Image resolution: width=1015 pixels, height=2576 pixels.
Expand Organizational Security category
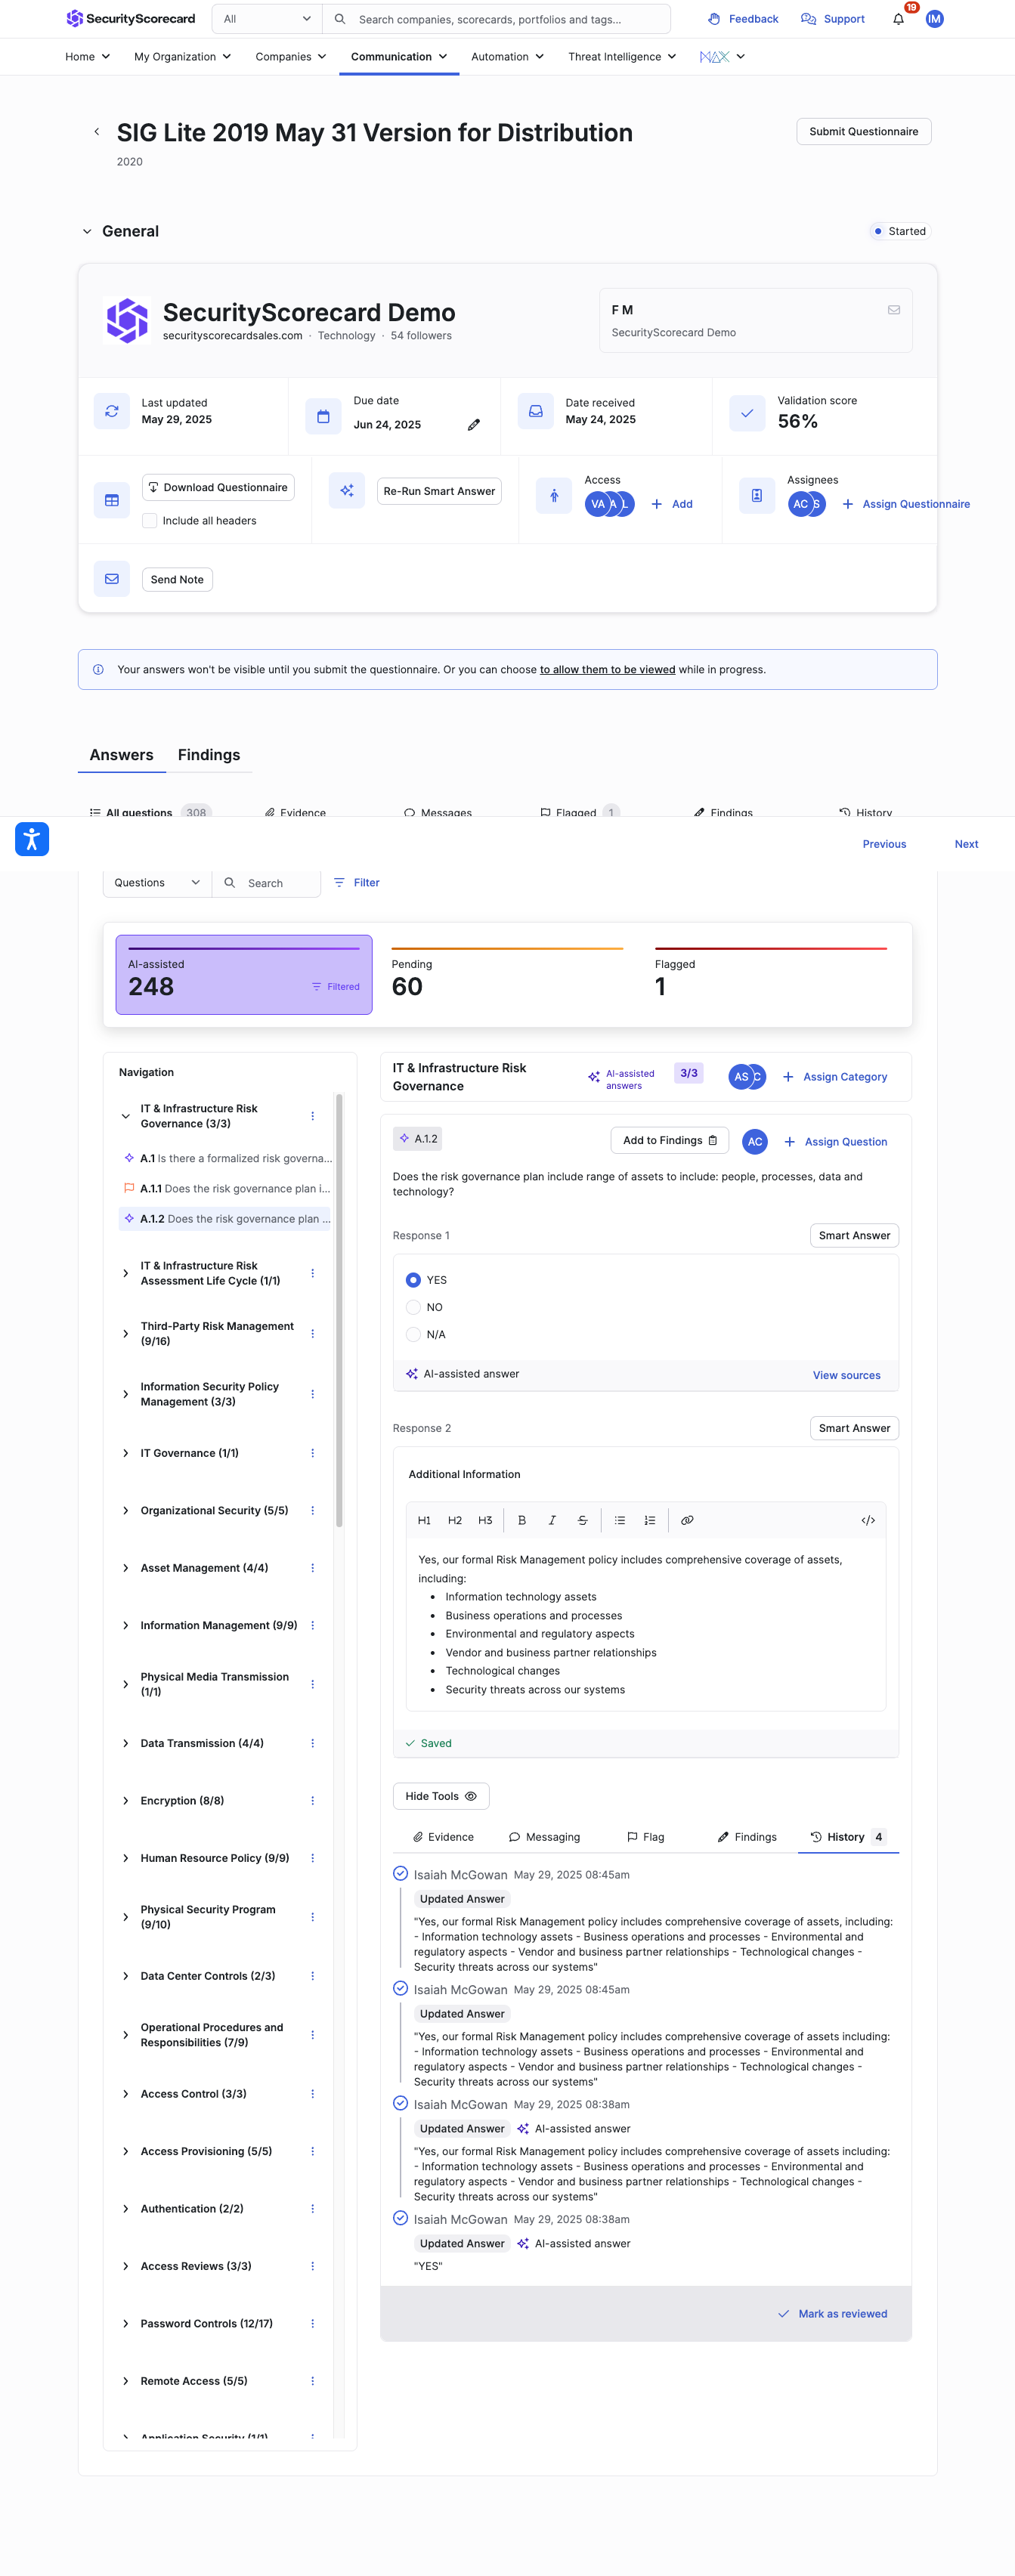[x=125, y=1511]
